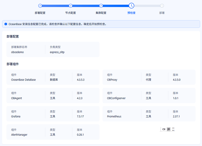Click OBConfigserver version 1.0.1
The image size is (202, 146).
point(176,98)
